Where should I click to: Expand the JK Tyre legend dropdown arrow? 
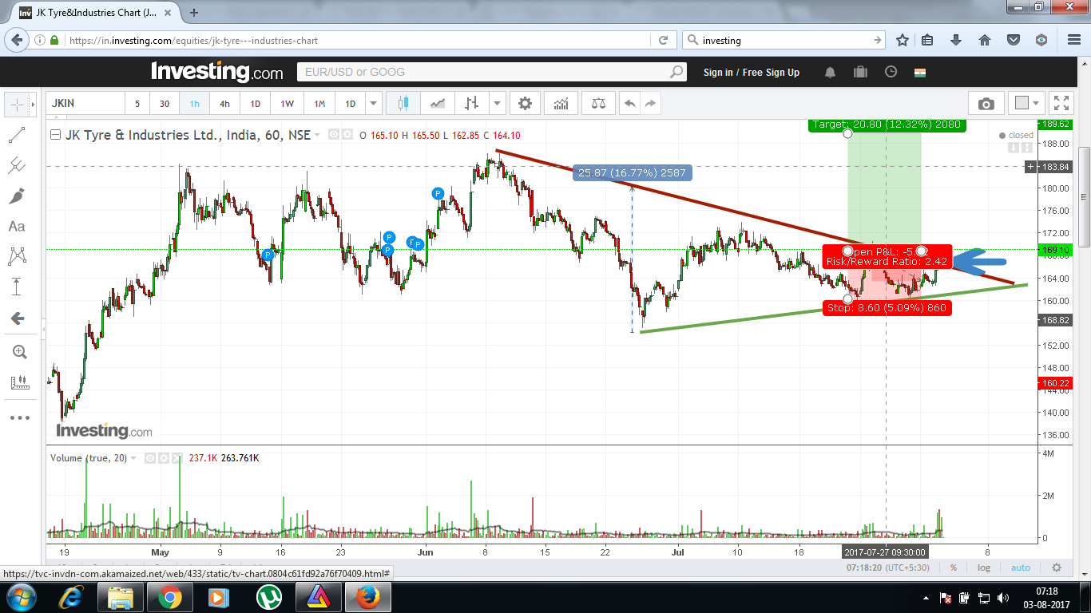point(318,135)
